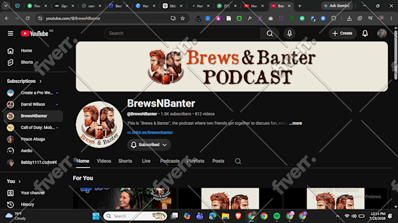
Task: Open Microsoft Edge from taskbar
Action: (212, 216)
